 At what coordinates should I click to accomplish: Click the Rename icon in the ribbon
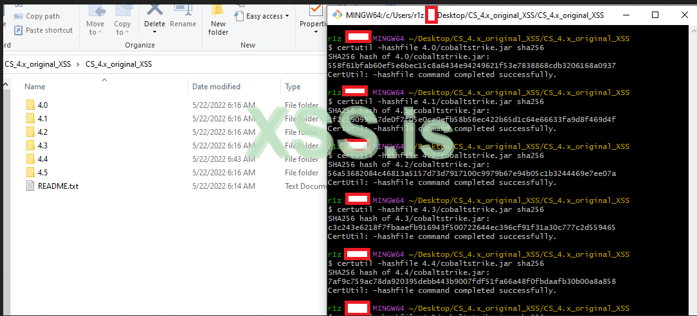(x=183, y=9)
